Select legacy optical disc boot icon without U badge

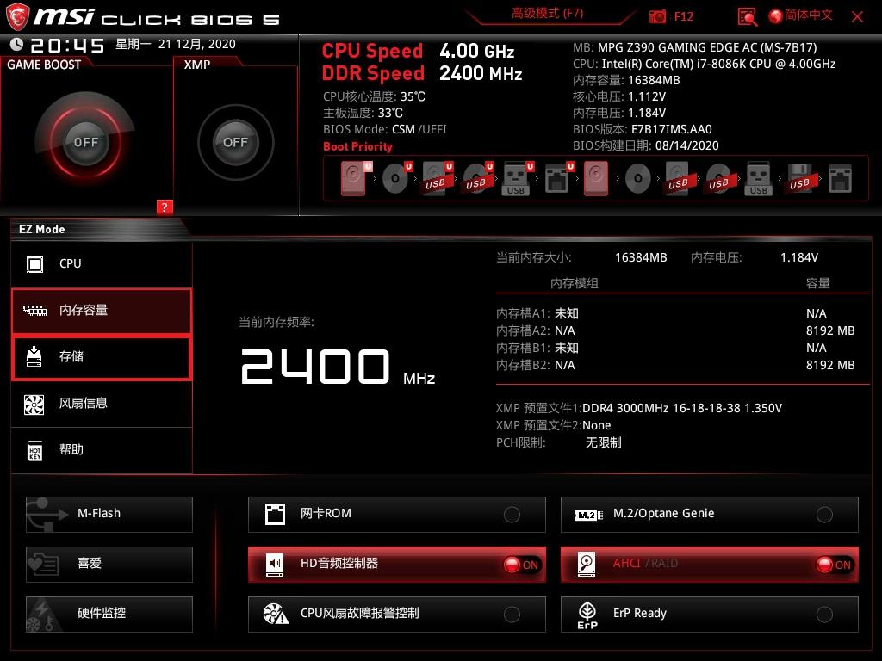tap(638, 179)
